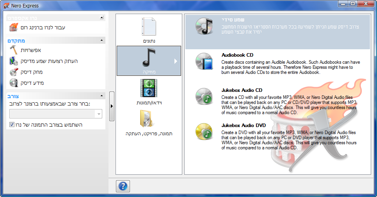Viewport: 377px width, 197px height.
Task: Select the Video/Pictures film strip icon
Action: pyautogui.click(x=149, y=88)
